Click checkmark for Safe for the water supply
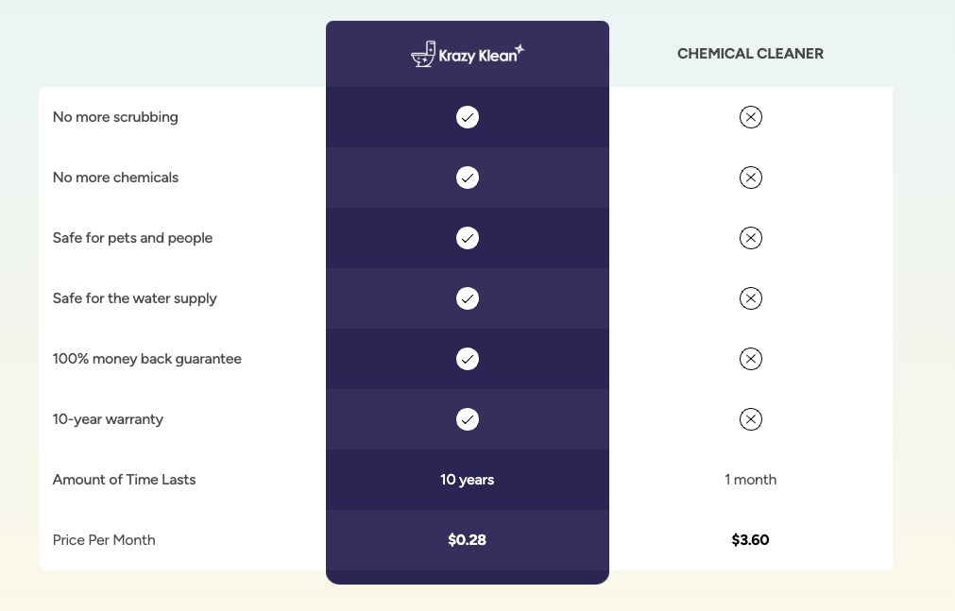Viewport: 955px width, 611px height. (468, 298)
